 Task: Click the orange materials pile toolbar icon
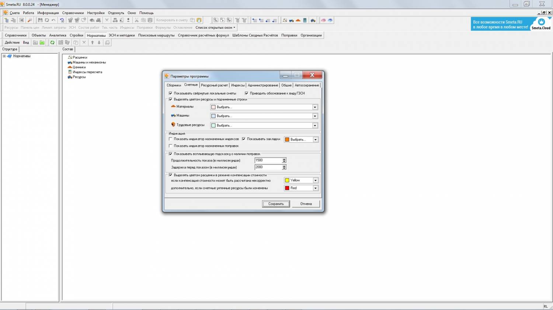point(298,20)
